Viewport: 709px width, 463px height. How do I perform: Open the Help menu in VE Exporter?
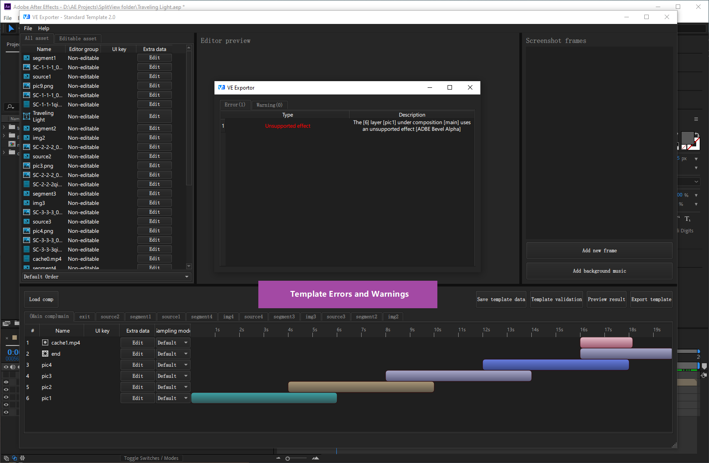(x=43, y=28)
